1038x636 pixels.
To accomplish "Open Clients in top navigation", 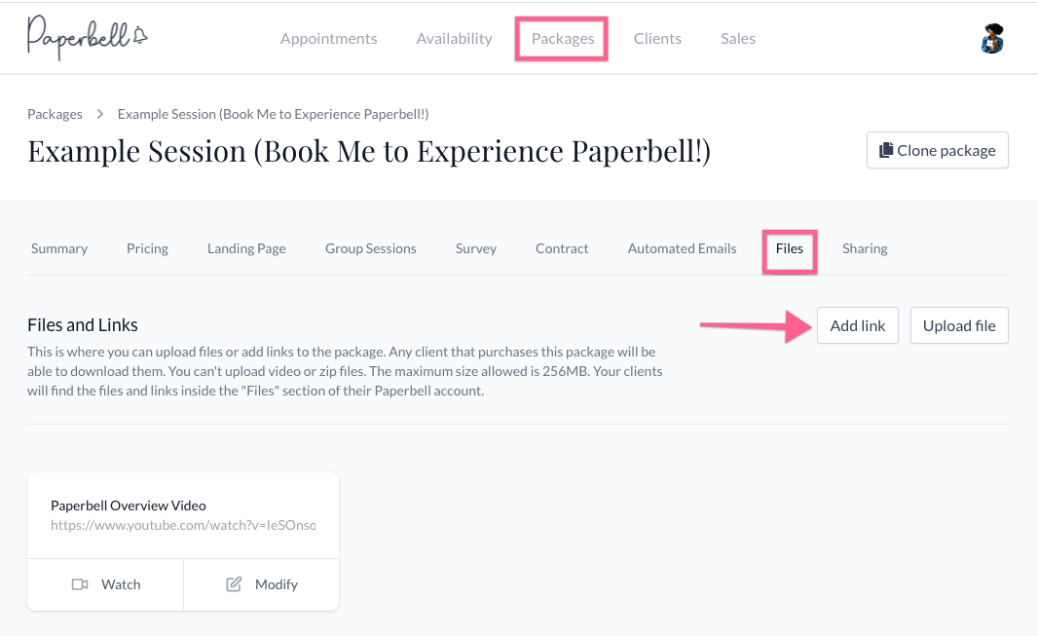I will [657, 39].
